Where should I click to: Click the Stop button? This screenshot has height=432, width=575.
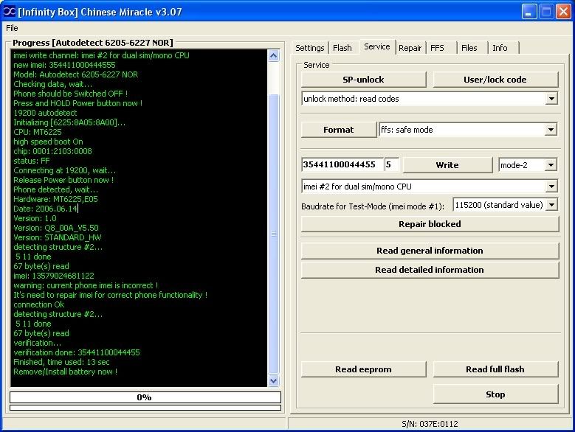pos(495,394)
